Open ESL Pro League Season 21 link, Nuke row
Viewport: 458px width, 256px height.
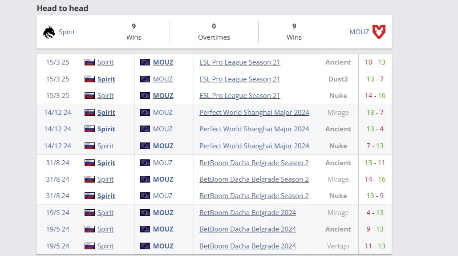[x=239, y=96]
